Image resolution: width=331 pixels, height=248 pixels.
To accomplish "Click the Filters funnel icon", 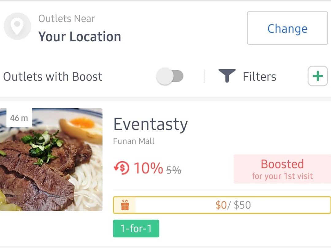I will (227, 76).
